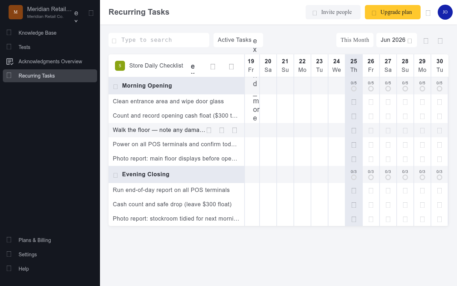Click the calendar icon inside Jun 2026

(410, 41)
